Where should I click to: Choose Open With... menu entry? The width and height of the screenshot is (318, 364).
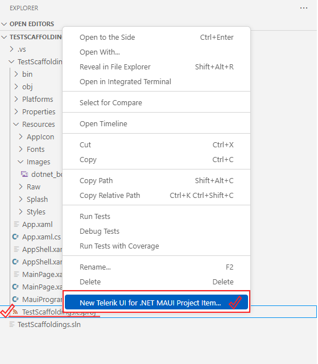(156, 52)
